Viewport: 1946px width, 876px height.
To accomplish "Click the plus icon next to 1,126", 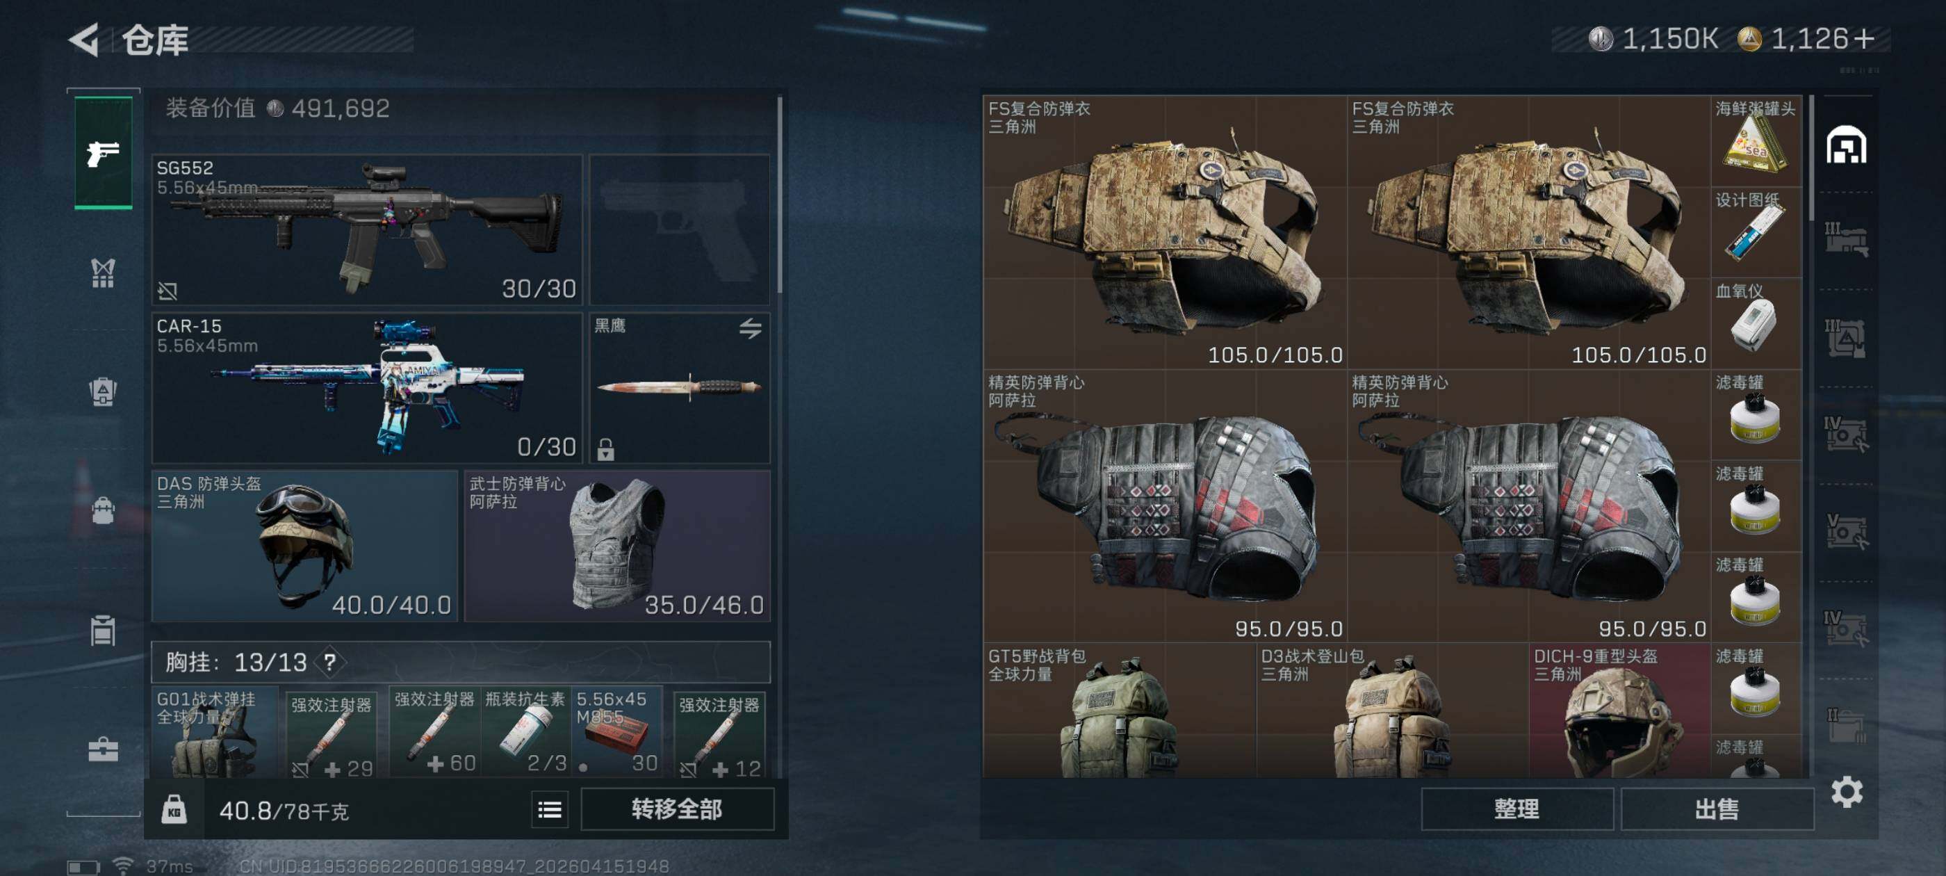I will pyautogui.click(x=1865, y=38).
